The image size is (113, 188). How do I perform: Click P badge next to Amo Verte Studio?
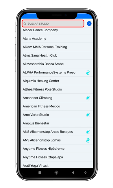coord(88,115)
